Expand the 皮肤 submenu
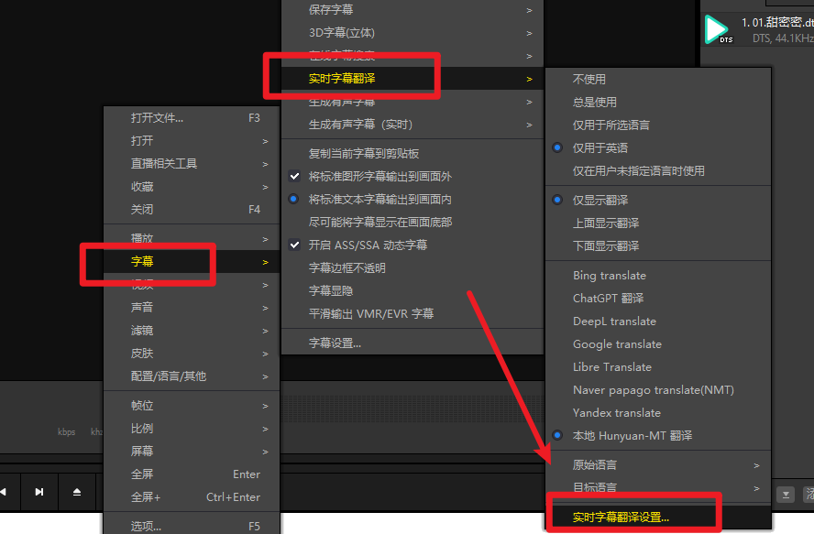Image resolution: width=814 pixels, height=534 pixels. click(x=192, y=353)
